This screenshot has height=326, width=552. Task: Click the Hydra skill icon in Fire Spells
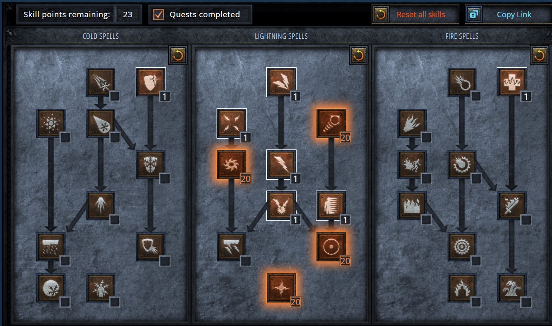512,288
